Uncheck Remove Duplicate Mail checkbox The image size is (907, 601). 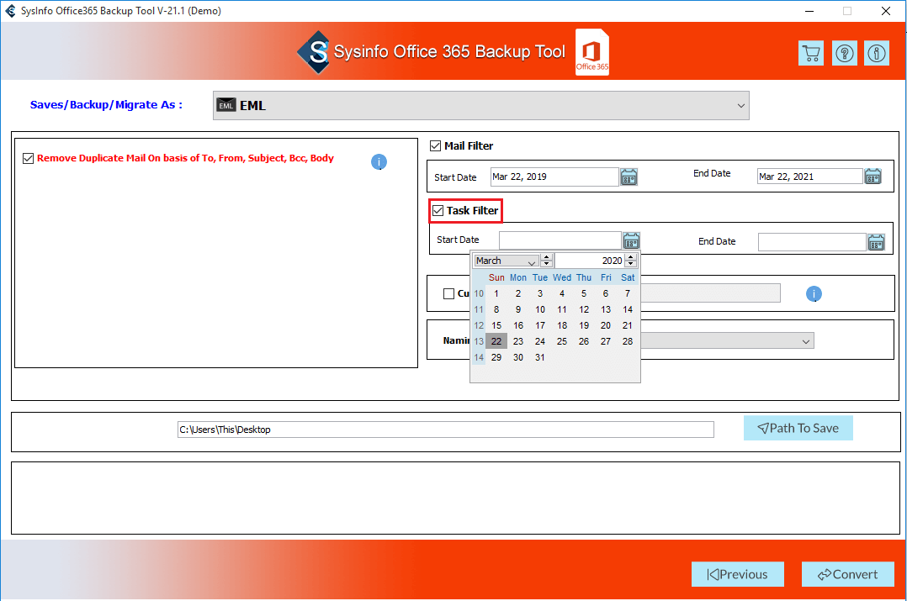pyautogui.click(x=29, y=158)
